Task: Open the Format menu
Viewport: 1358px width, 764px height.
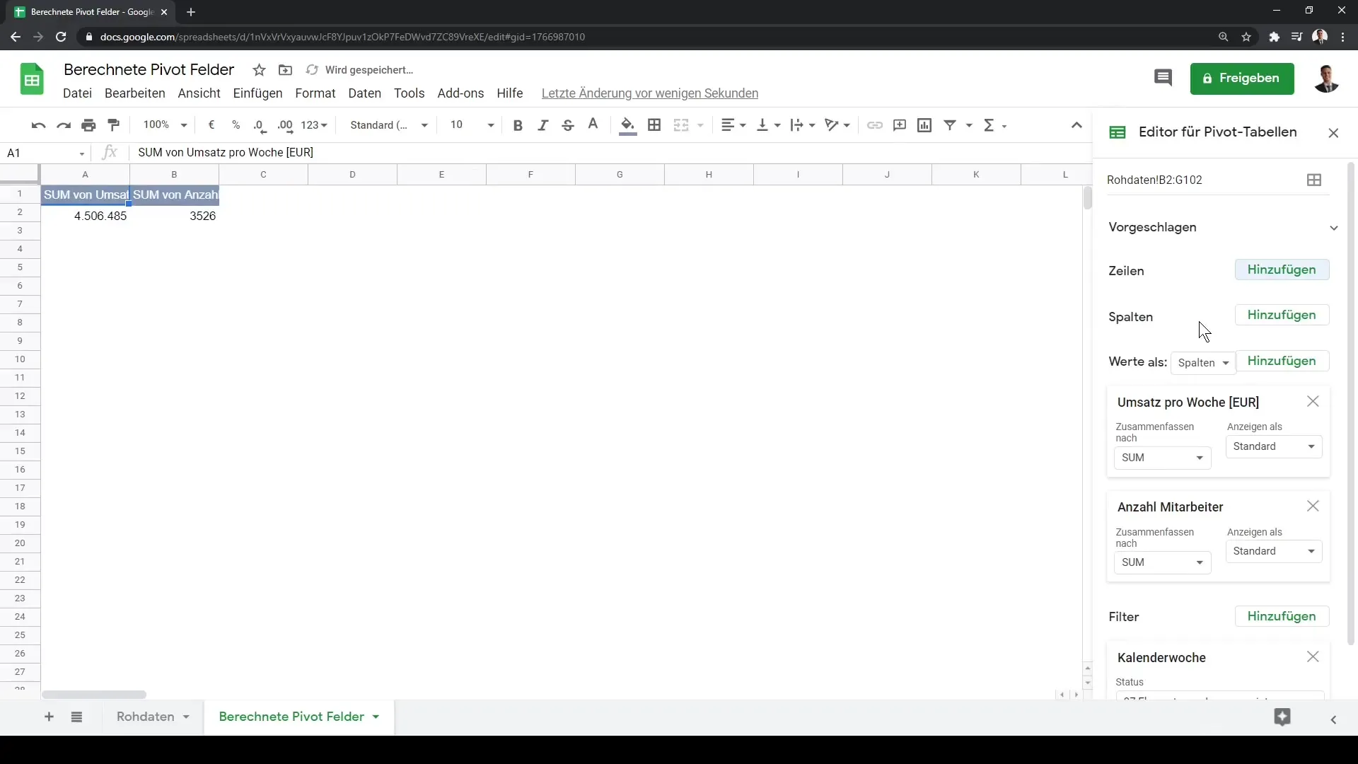Action: (315, 93)
